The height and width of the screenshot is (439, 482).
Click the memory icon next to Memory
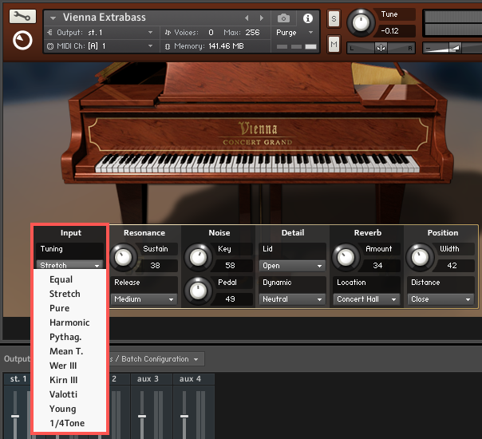(x=168, y=46)
